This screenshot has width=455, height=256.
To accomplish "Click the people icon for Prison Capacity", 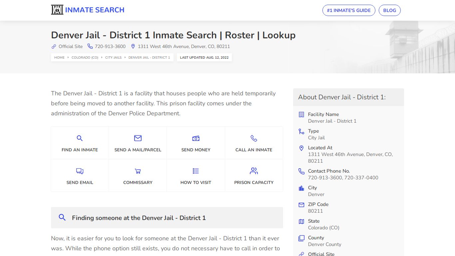I will [254, 171].
